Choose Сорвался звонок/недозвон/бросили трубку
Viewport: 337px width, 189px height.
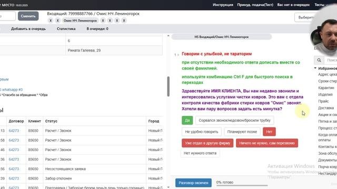[234, 120]
